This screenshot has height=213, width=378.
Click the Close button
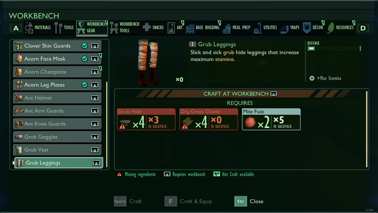249,201
